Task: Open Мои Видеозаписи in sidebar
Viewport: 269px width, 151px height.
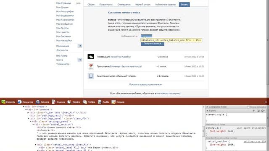Action: [65, 16]
